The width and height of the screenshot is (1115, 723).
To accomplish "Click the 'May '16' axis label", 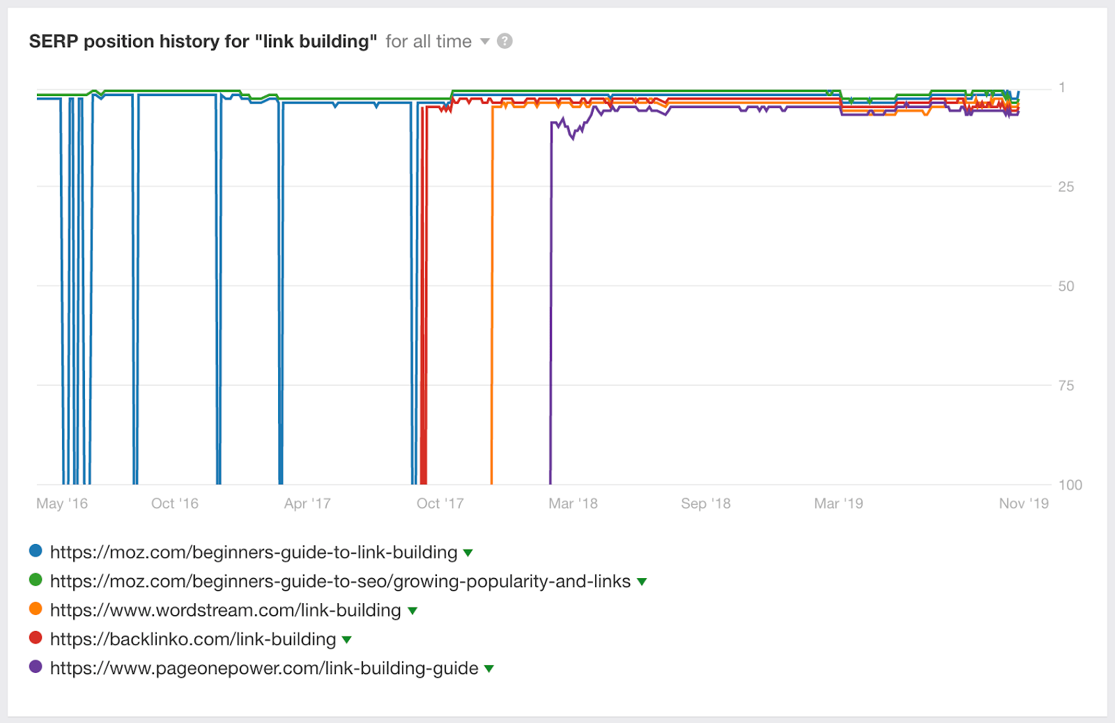I will [62, 504].
